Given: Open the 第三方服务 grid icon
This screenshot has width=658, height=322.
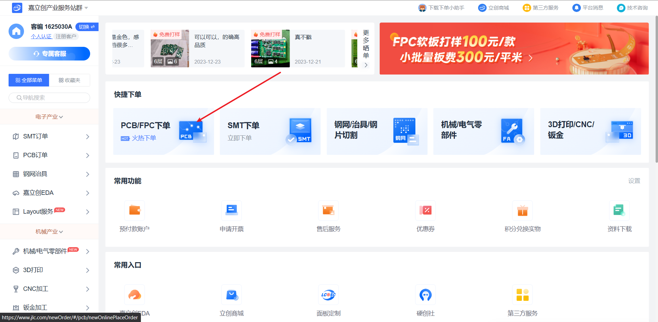Looking at the screenshot, I should click(x=522, y=295).
